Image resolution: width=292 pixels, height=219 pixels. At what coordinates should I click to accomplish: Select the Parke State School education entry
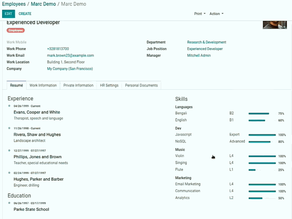31,209
